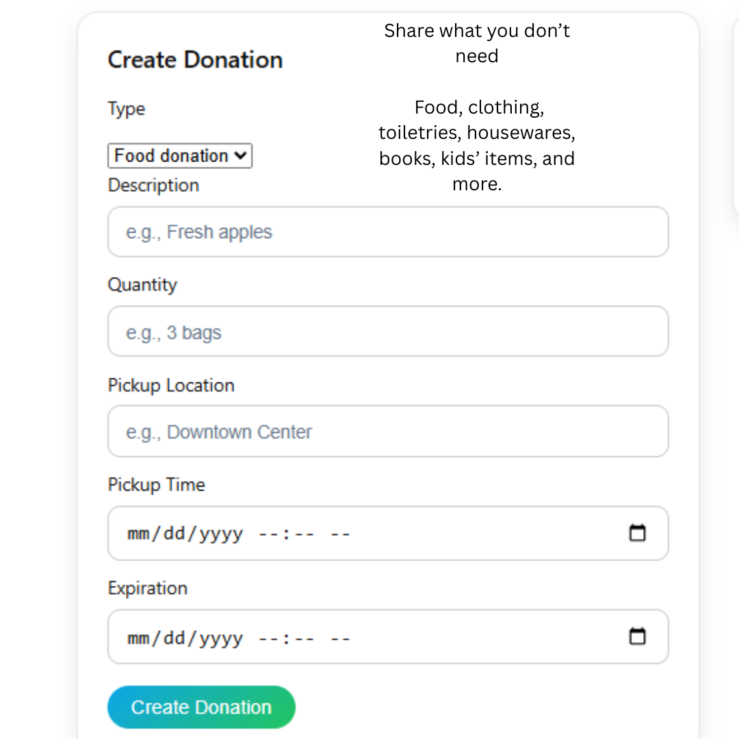Open the Pickup Time calendar picker icon
This screenshot has width=739, height=739.
pyautogui.click(x=638, y=532)
